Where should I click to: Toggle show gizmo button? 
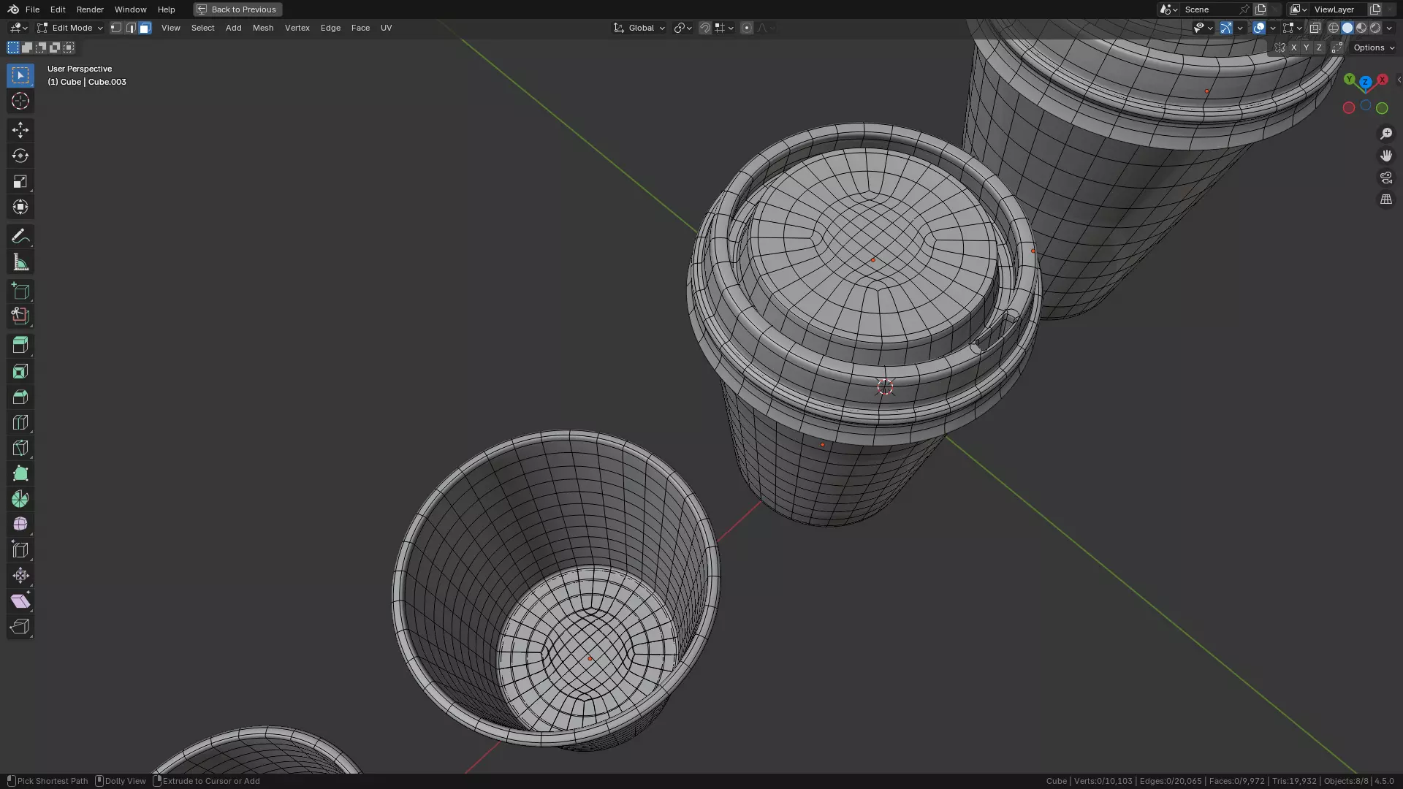click(x=1226, y=28)
